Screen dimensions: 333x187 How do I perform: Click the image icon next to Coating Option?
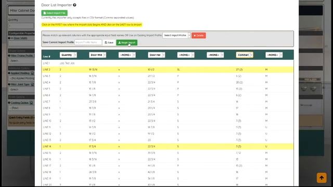[31, 103]
